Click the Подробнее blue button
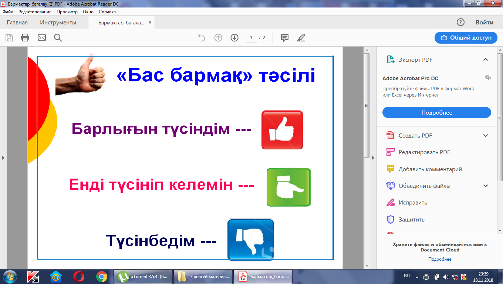The height and width of the screenshot is (284, 503). coord(436,113)
